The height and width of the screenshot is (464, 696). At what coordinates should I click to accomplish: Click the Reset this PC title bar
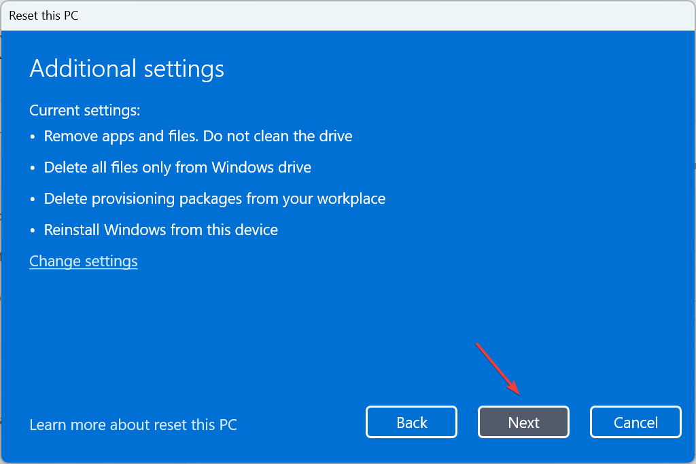point(348,16)
